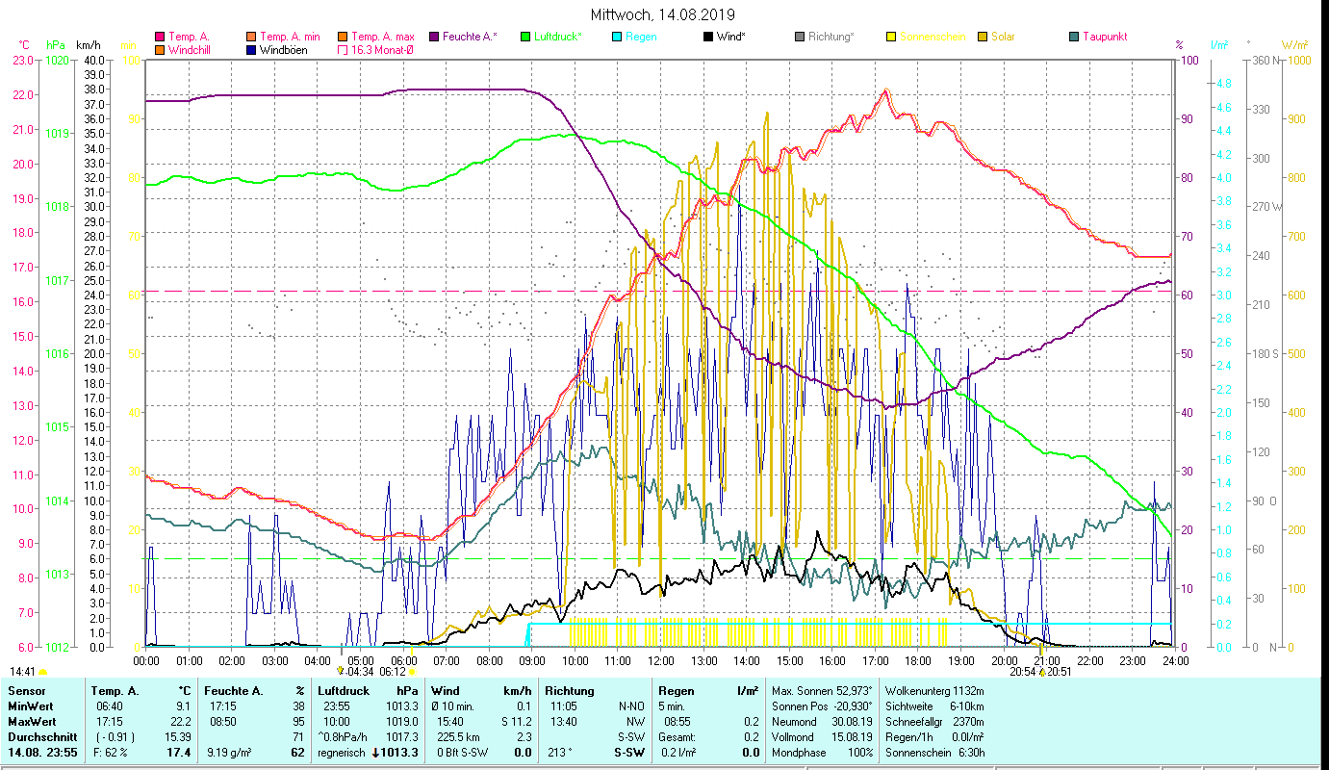Click the Sonnenschein yellow legend icon
Screen dimensions: 1329x770
pos(891,37)
